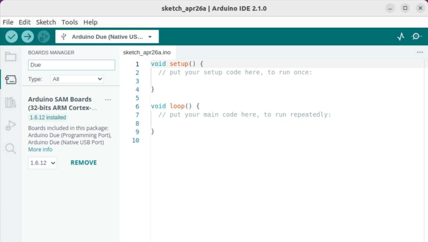Open the board selector showing Arduino Due
This screenshot has height=242, width=428.
click(107, 36)
